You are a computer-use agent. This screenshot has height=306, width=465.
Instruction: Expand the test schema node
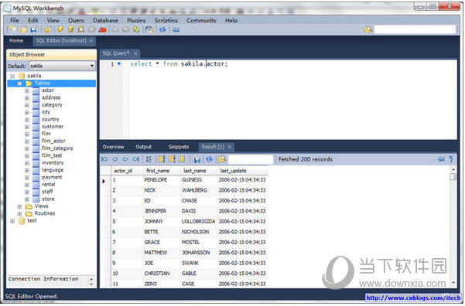coord(12,221)
